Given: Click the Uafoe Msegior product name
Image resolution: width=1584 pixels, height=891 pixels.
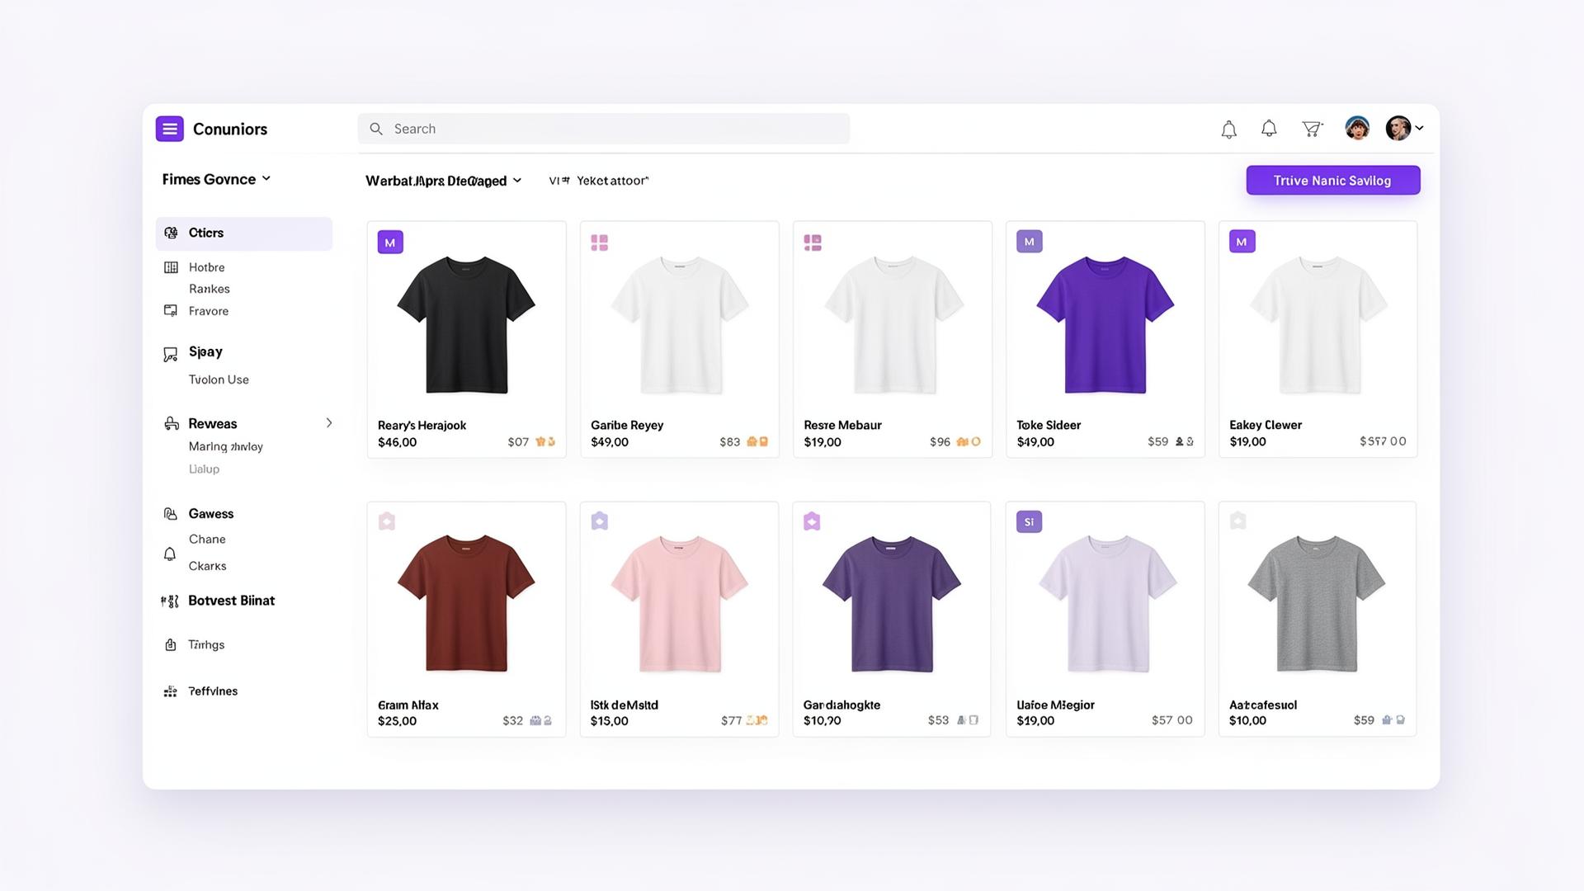Looking at the screenshot, I should (x=1055, y=705).
